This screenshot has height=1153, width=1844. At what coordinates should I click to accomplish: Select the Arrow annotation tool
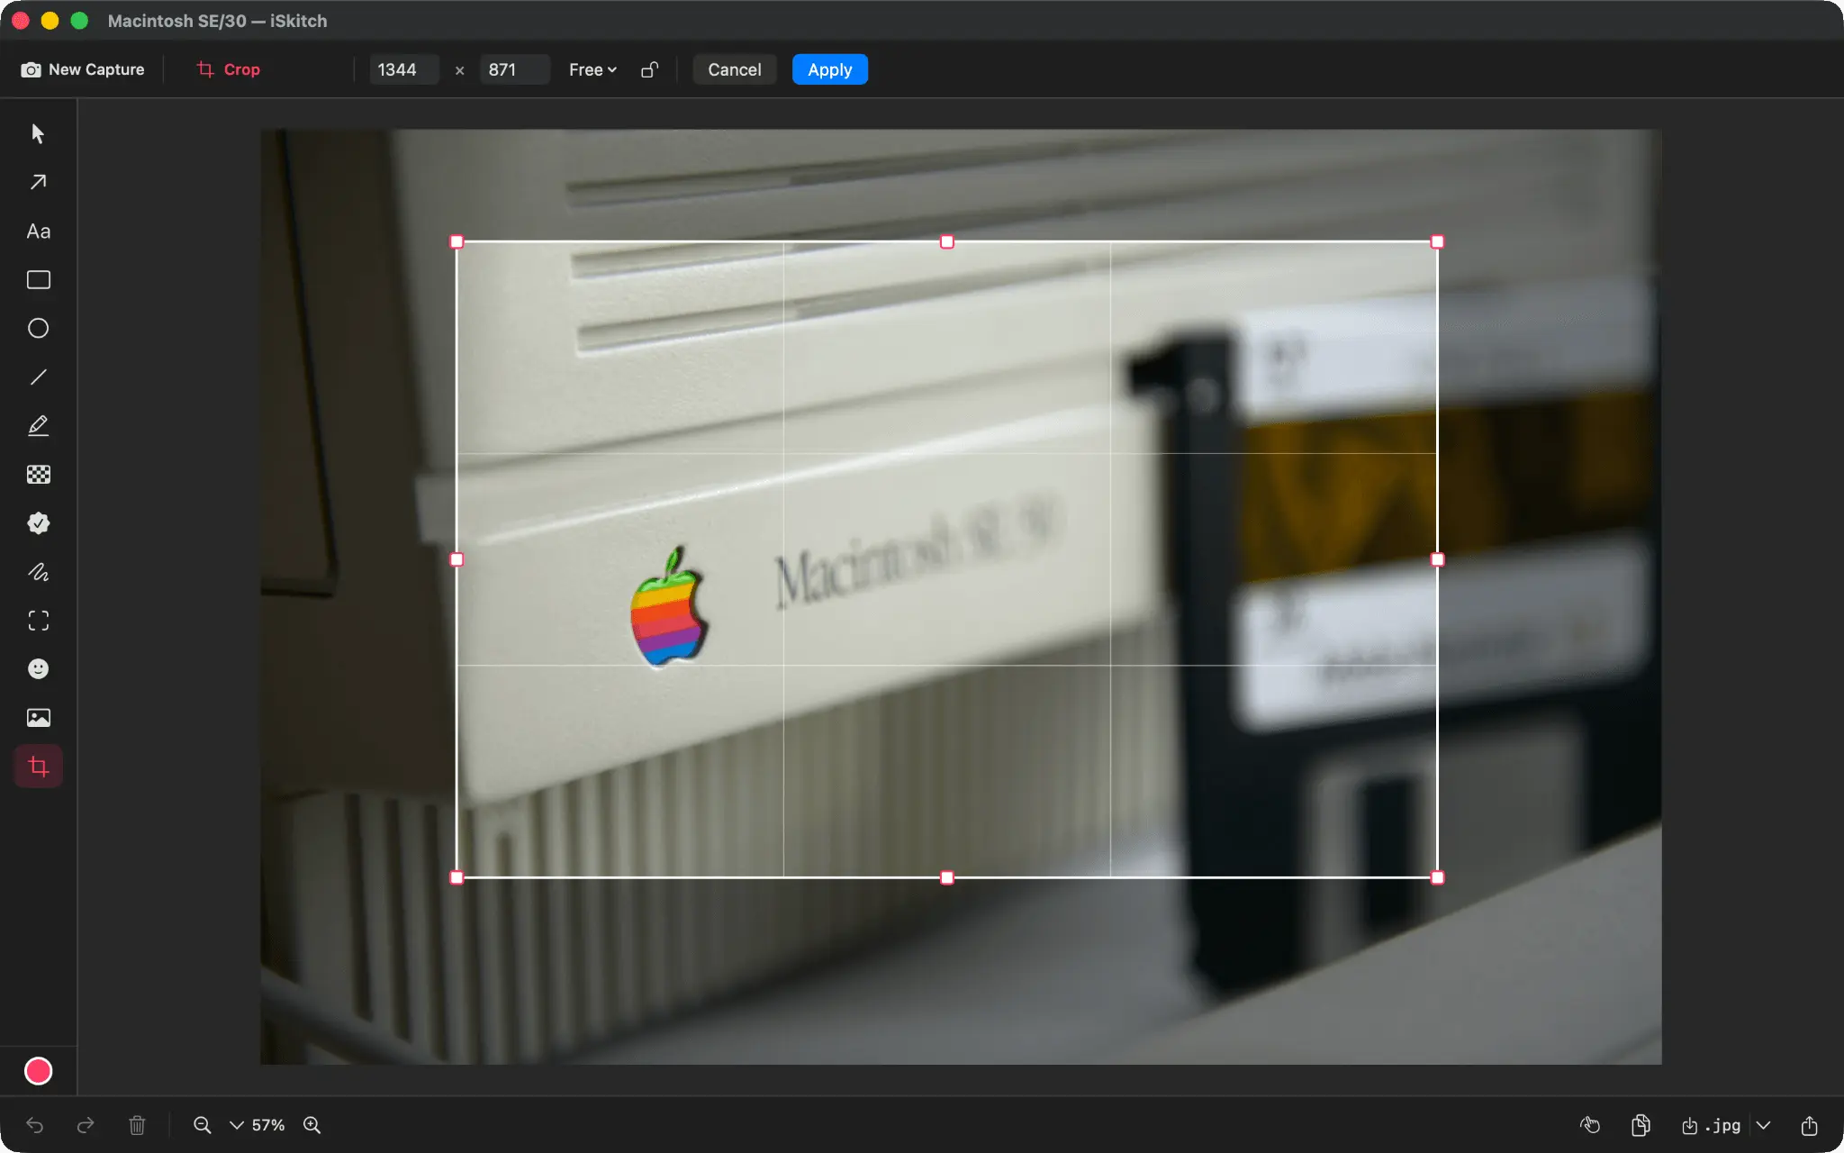click(38, 183)
